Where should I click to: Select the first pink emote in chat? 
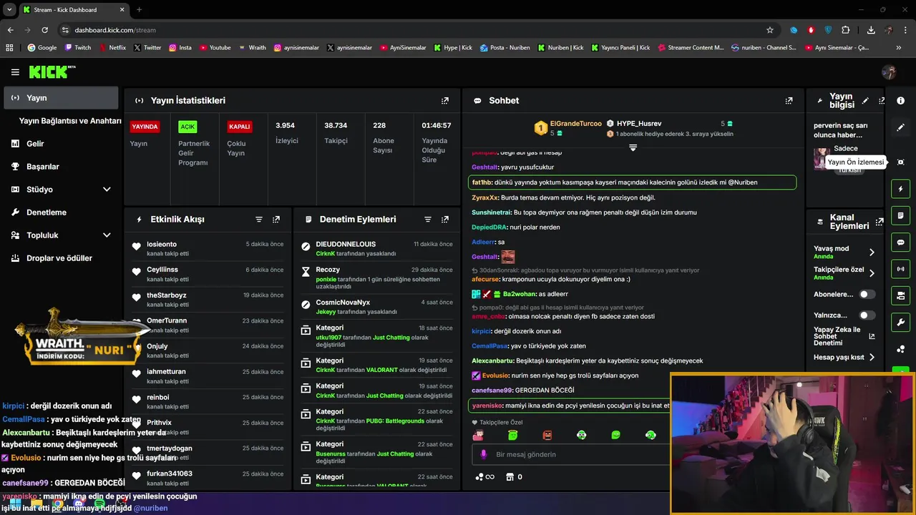[x=478, y=435]
